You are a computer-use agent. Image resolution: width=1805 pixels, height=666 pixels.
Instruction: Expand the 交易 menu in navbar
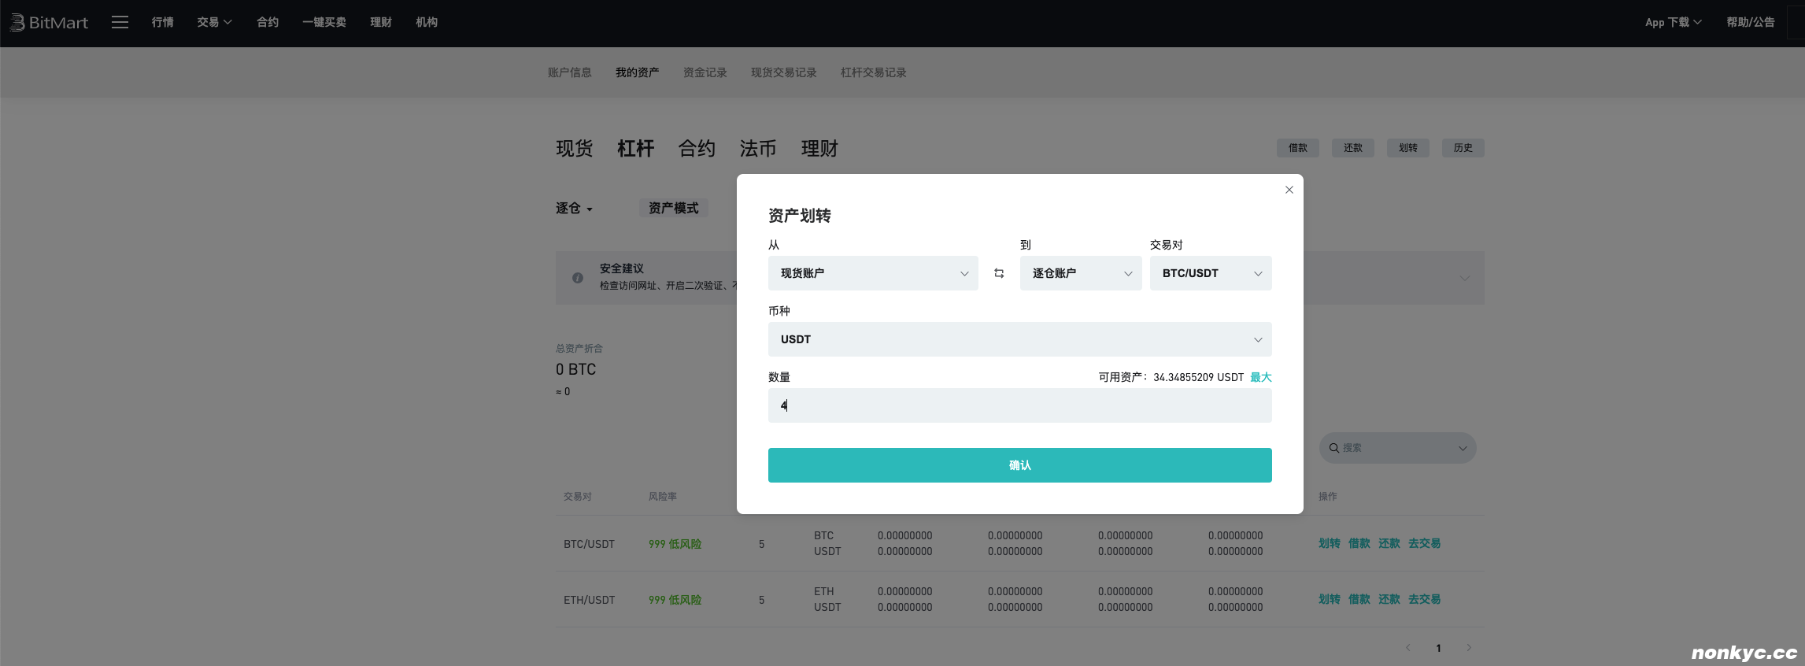tap(214, 23)
